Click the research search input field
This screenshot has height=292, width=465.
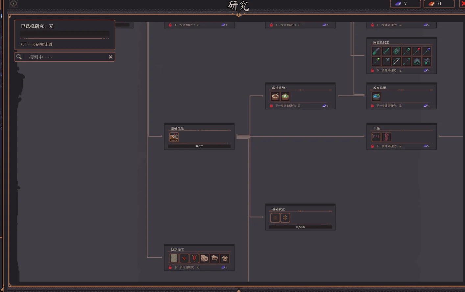click(64, 57)
